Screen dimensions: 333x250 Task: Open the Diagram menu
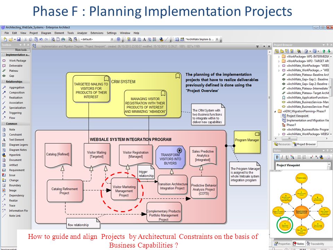click(x=46, y=33)
